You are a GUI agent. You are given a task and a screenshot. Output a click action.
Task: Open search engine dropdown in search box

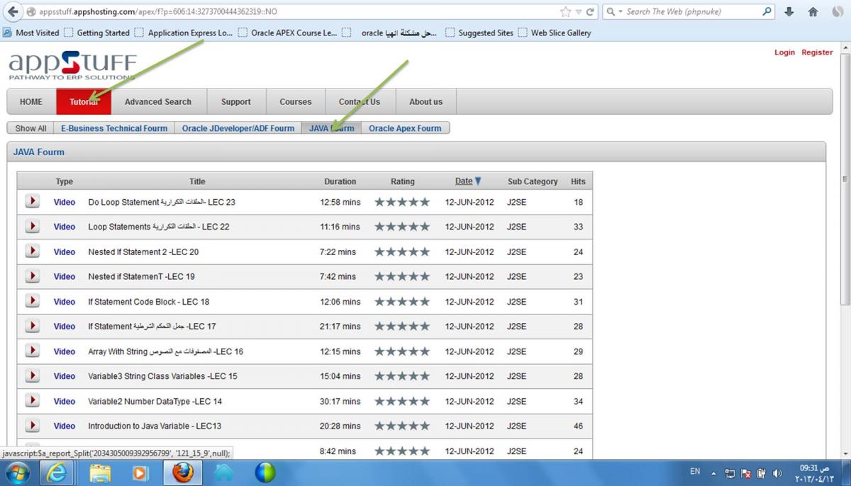(615, 12)
